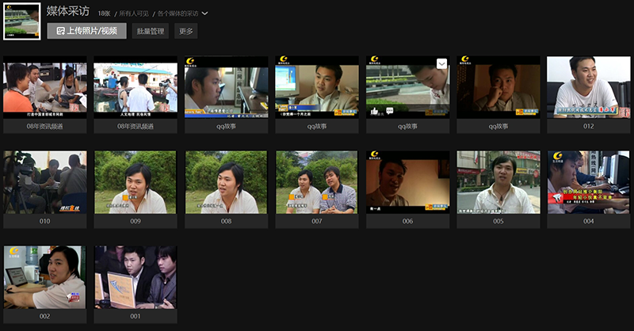Click the 所有人可见 visibility setting
Screen dimensions: 634x331
[134, 13]
